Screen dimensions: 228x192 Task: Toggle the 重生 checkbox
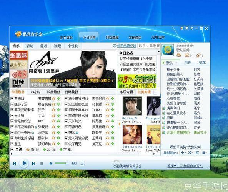pos(12,144)
